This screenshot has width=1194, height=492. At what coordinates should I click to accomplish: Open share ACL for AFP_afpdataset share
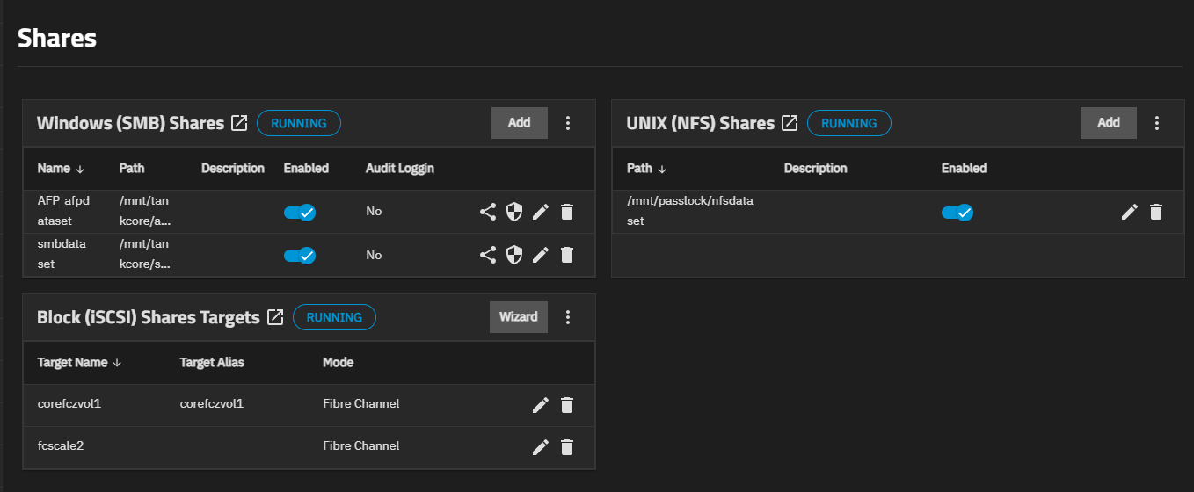click(488, 212)
